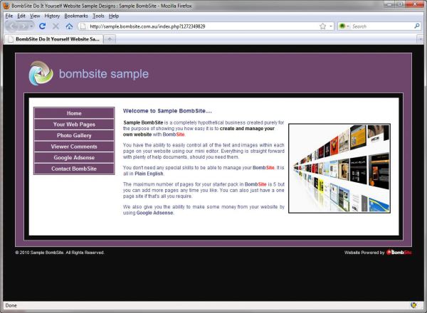The width and height of the screenshot is (427, 313).
Task: Click the Welcome to Sample BombSite heading
Action: click(167, 111)
